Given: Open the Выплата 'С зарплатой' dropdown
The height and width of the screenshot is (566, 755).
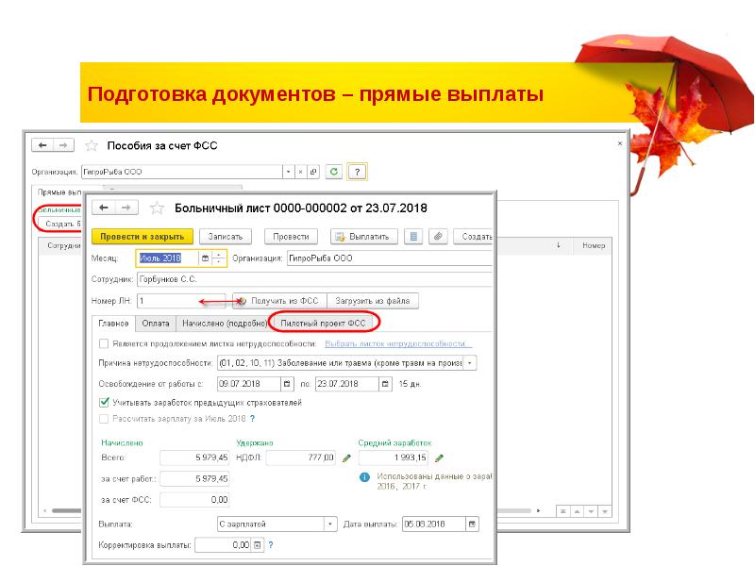Looking at the screenshot, I should click(x=329, y=524).
